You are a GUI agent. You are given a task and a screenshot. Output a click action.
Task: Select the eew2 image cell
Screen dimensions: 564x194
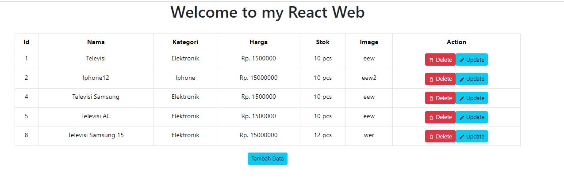[369, 78]
